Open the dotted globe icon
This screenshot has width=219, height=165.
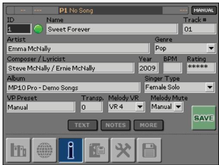tap(44, 150)
